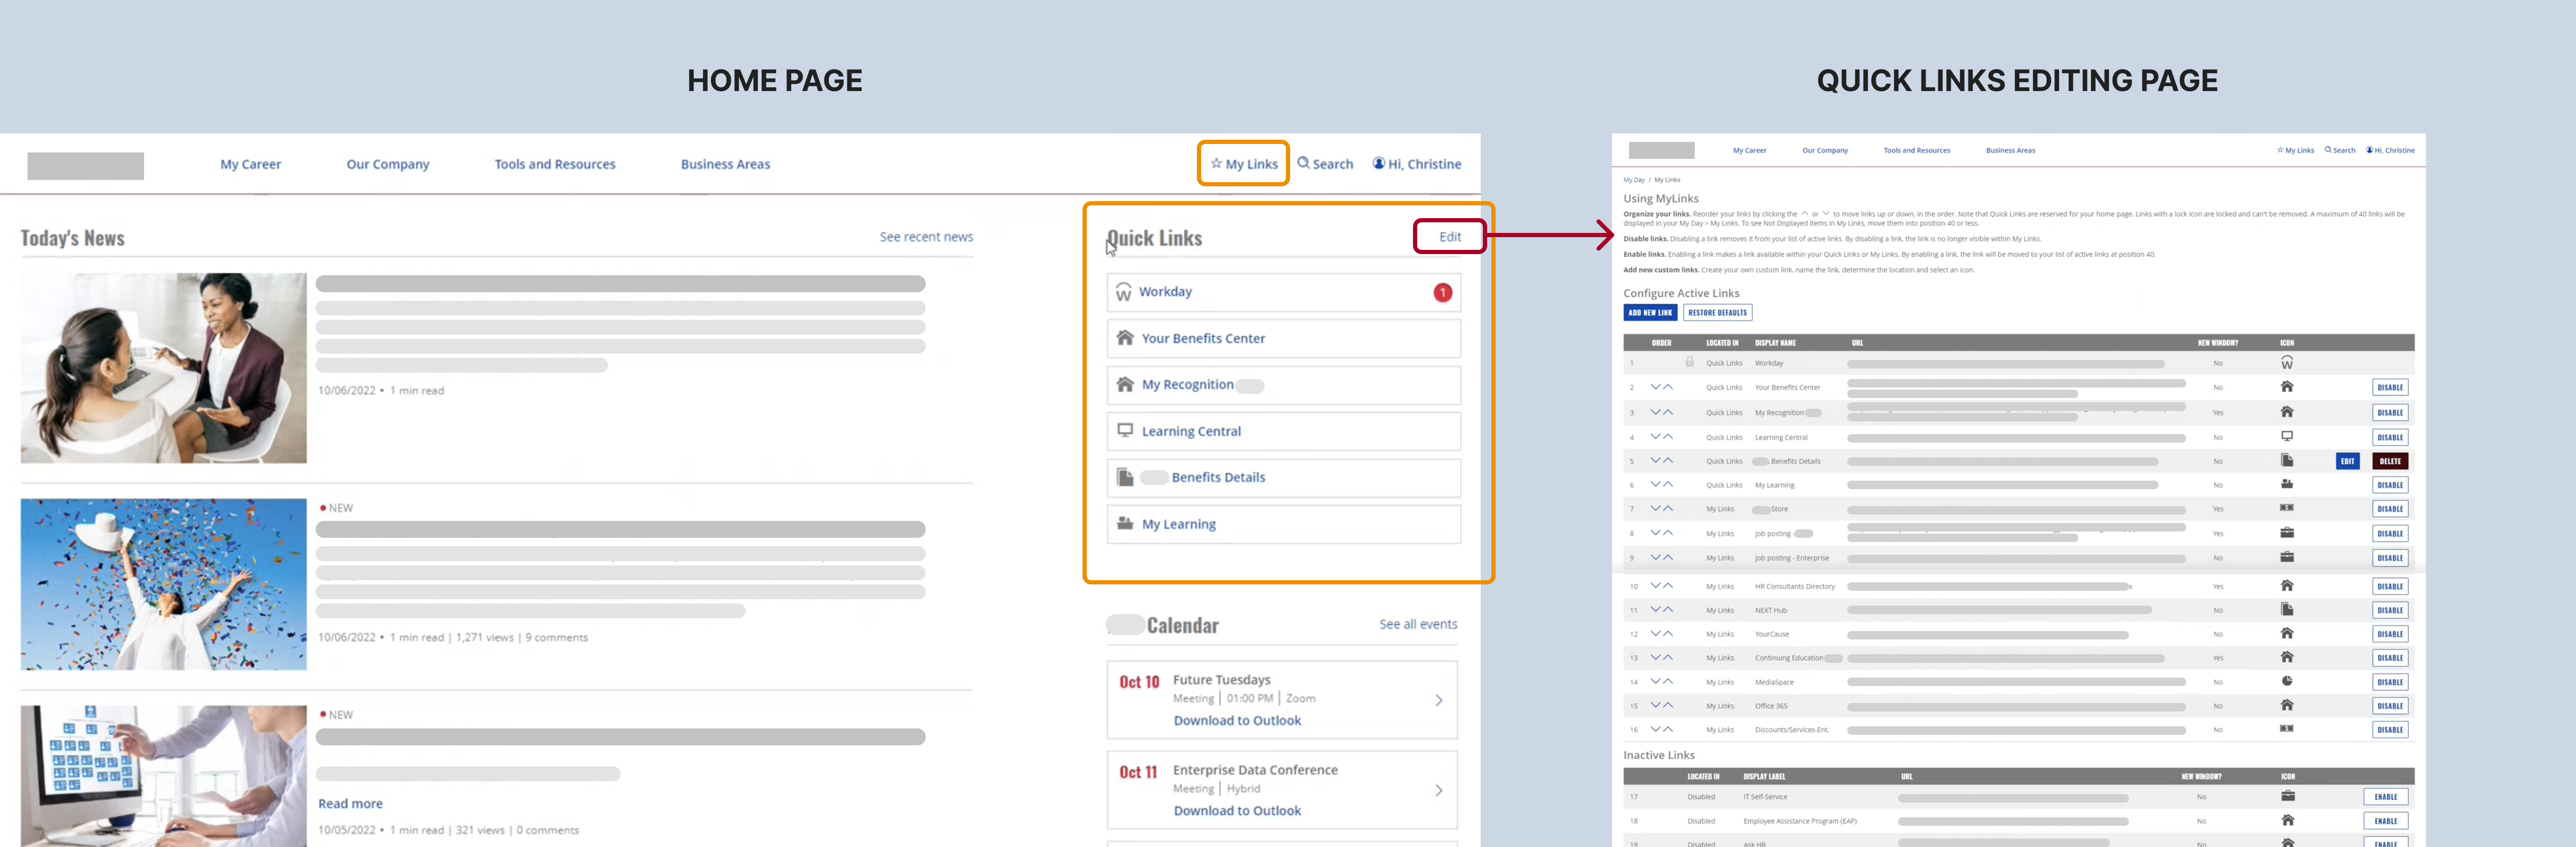
Task: Click house icon beside Your Benefits Center
Action: (x=1125, y=338)
